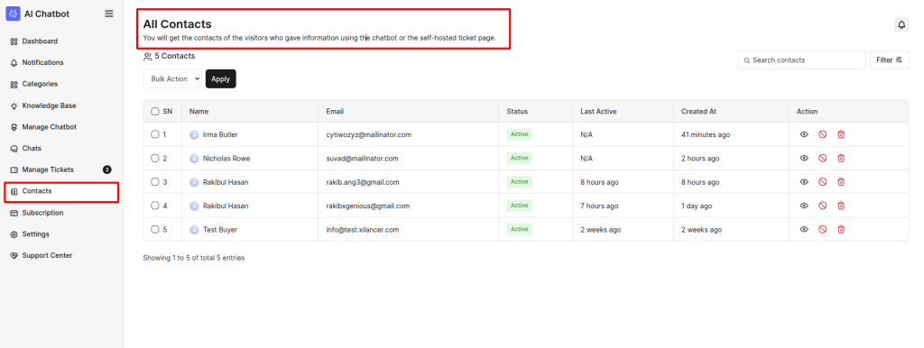
Task: Block Irma Butler with ban icon
Action: point(822,135)
